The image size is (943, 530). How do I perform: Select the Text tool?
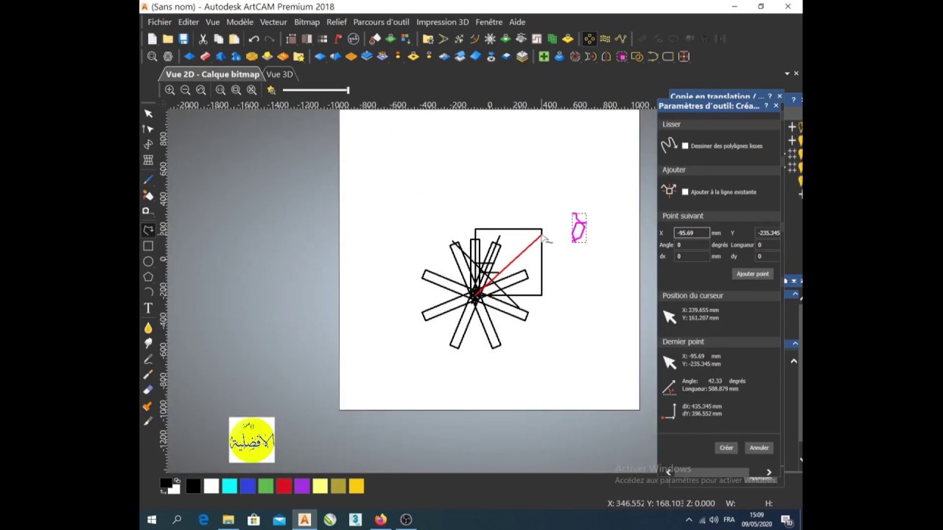click(148, 308)
